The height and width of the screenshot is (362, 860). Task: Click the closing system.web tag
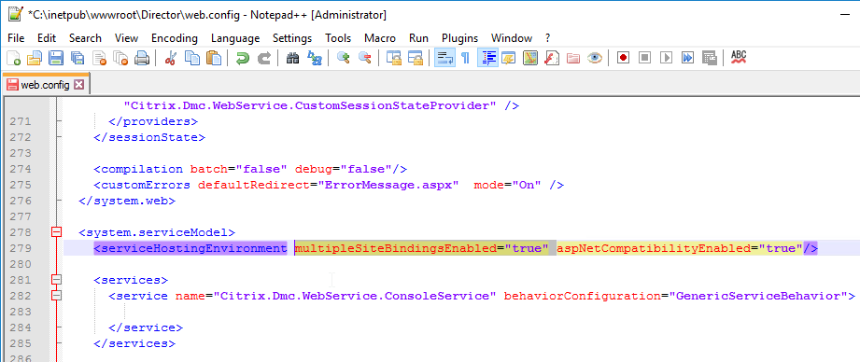tap(127, 201)
